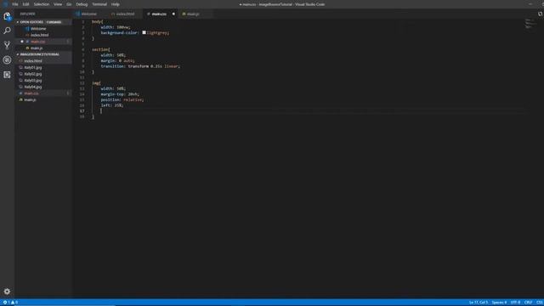Switch to the Welcome tab

(88, 14)
